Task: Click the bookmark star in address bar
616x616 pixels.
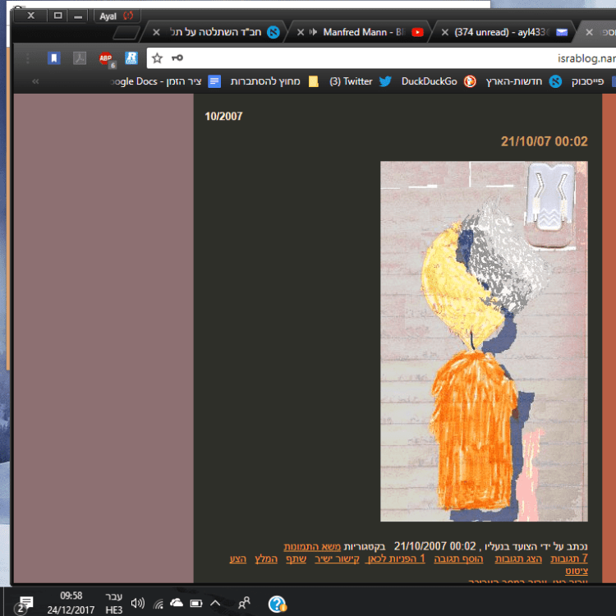Action: 158,58
